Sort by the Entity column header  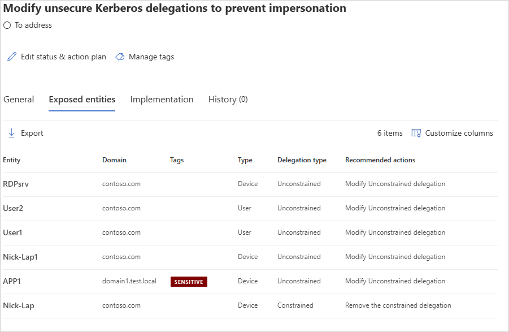coord(12,160)
